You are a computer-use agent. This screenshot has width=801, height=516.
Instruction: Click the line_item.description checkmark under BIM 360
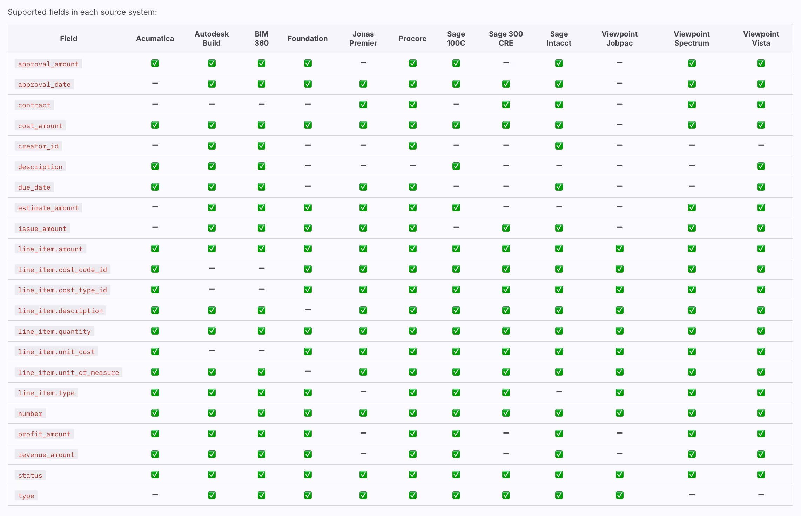tap(262, 310)
